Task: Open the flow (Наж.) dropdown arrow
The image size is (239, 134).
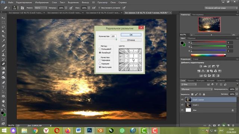Action: (x=89, y=8)
